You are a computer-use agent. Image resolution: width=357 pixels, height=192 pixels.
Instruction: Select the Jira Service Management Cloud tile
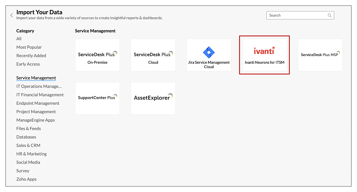[209, 55]
